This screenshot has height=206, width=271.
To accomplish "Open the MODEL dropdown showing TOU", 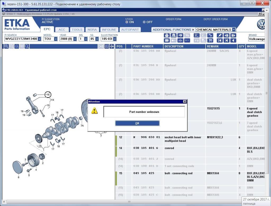I will pos(56,39).
